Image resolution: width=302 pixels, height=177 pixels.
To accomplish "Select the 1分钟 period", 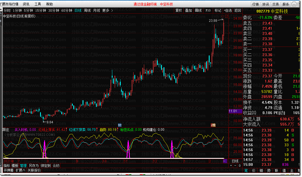I will pyautogui.click(x=17, y=10).
